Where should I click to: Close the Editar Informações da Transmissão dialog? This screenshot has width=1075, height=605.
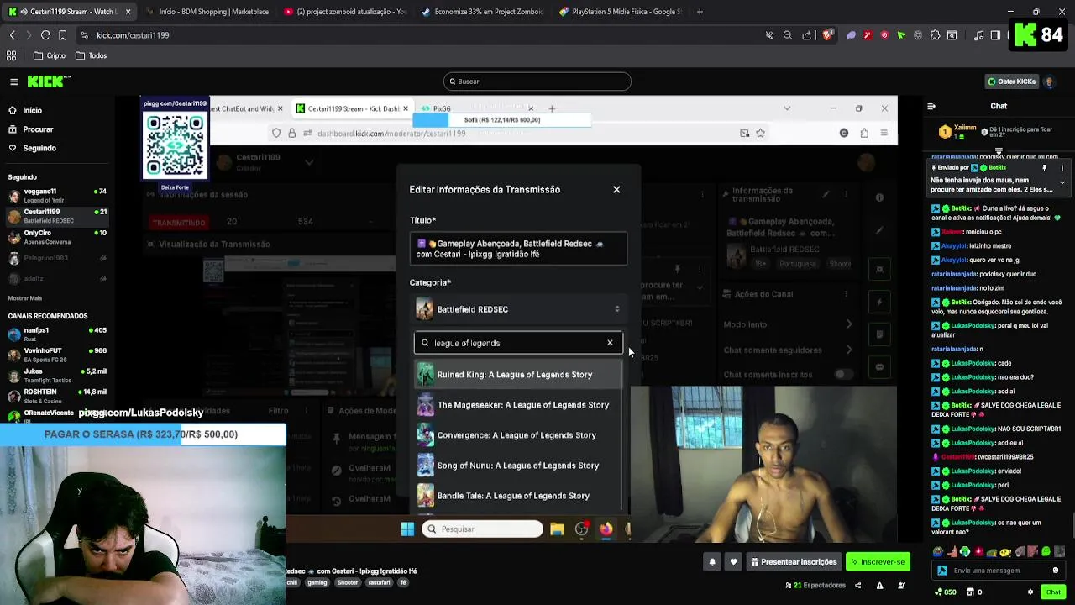[616, 190]
